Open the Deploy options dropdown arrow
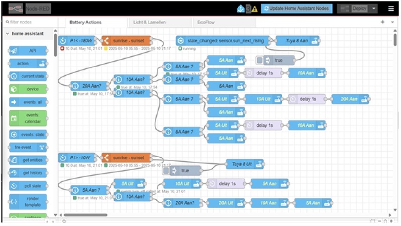The image size is (401, 226). click(x=374, y=9)
